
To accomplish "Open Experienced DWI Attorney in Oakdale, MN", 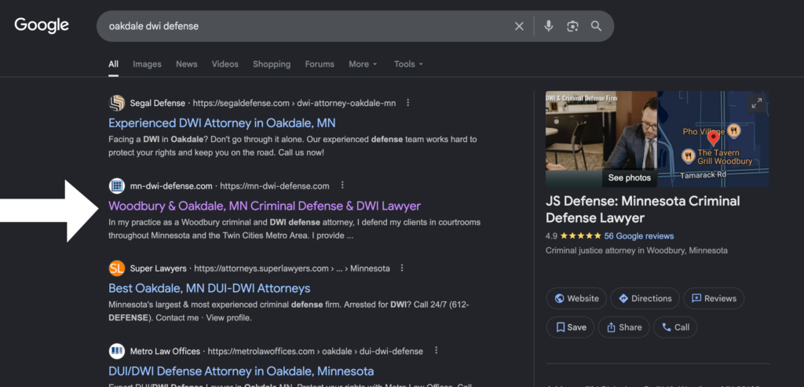I will [x=222, y=123].
